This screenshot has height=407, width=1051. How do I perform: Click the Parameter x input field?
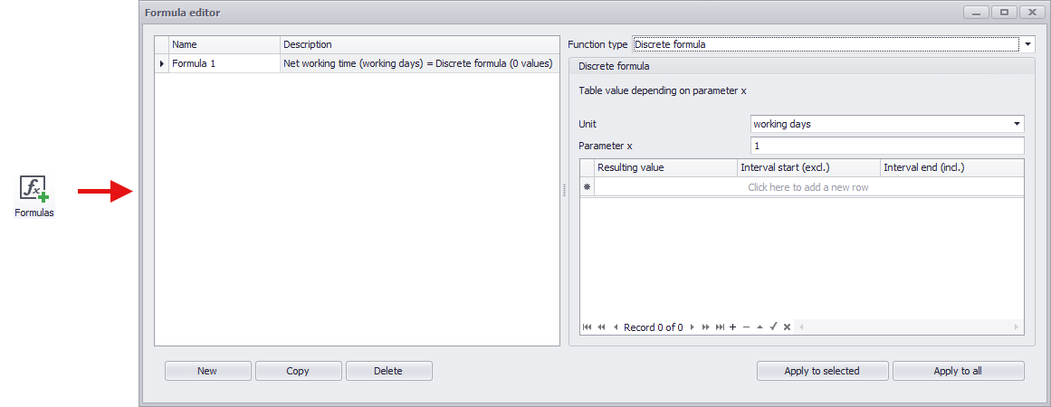[x=886, y=146]
